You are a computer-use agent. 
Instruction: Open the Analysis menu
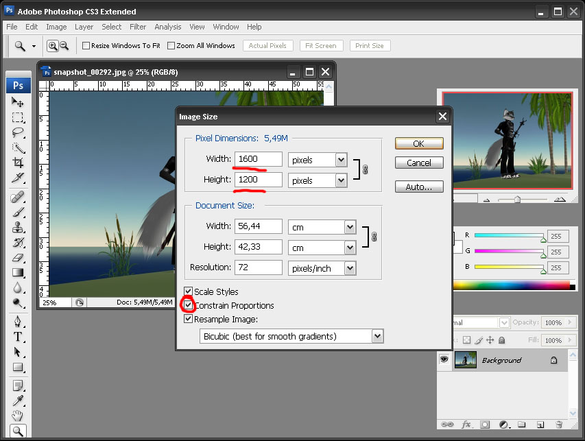tap(167, 27)
